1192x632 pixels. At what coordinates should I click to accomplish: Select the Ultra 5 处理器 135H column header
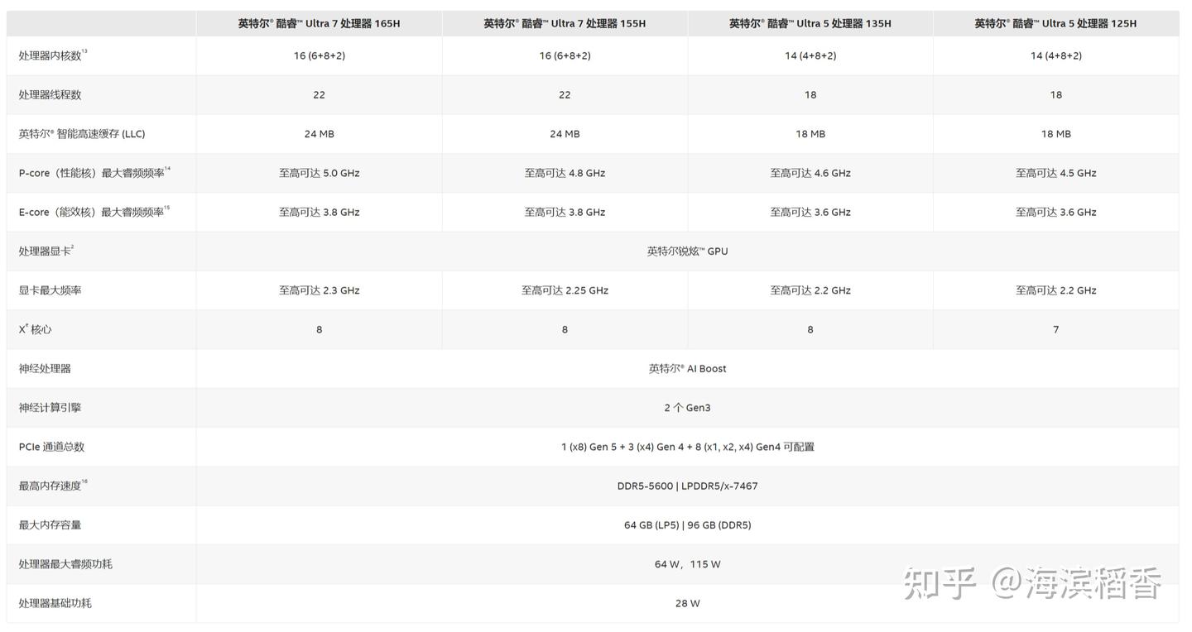pyautogui.click(x=810, y=23)
